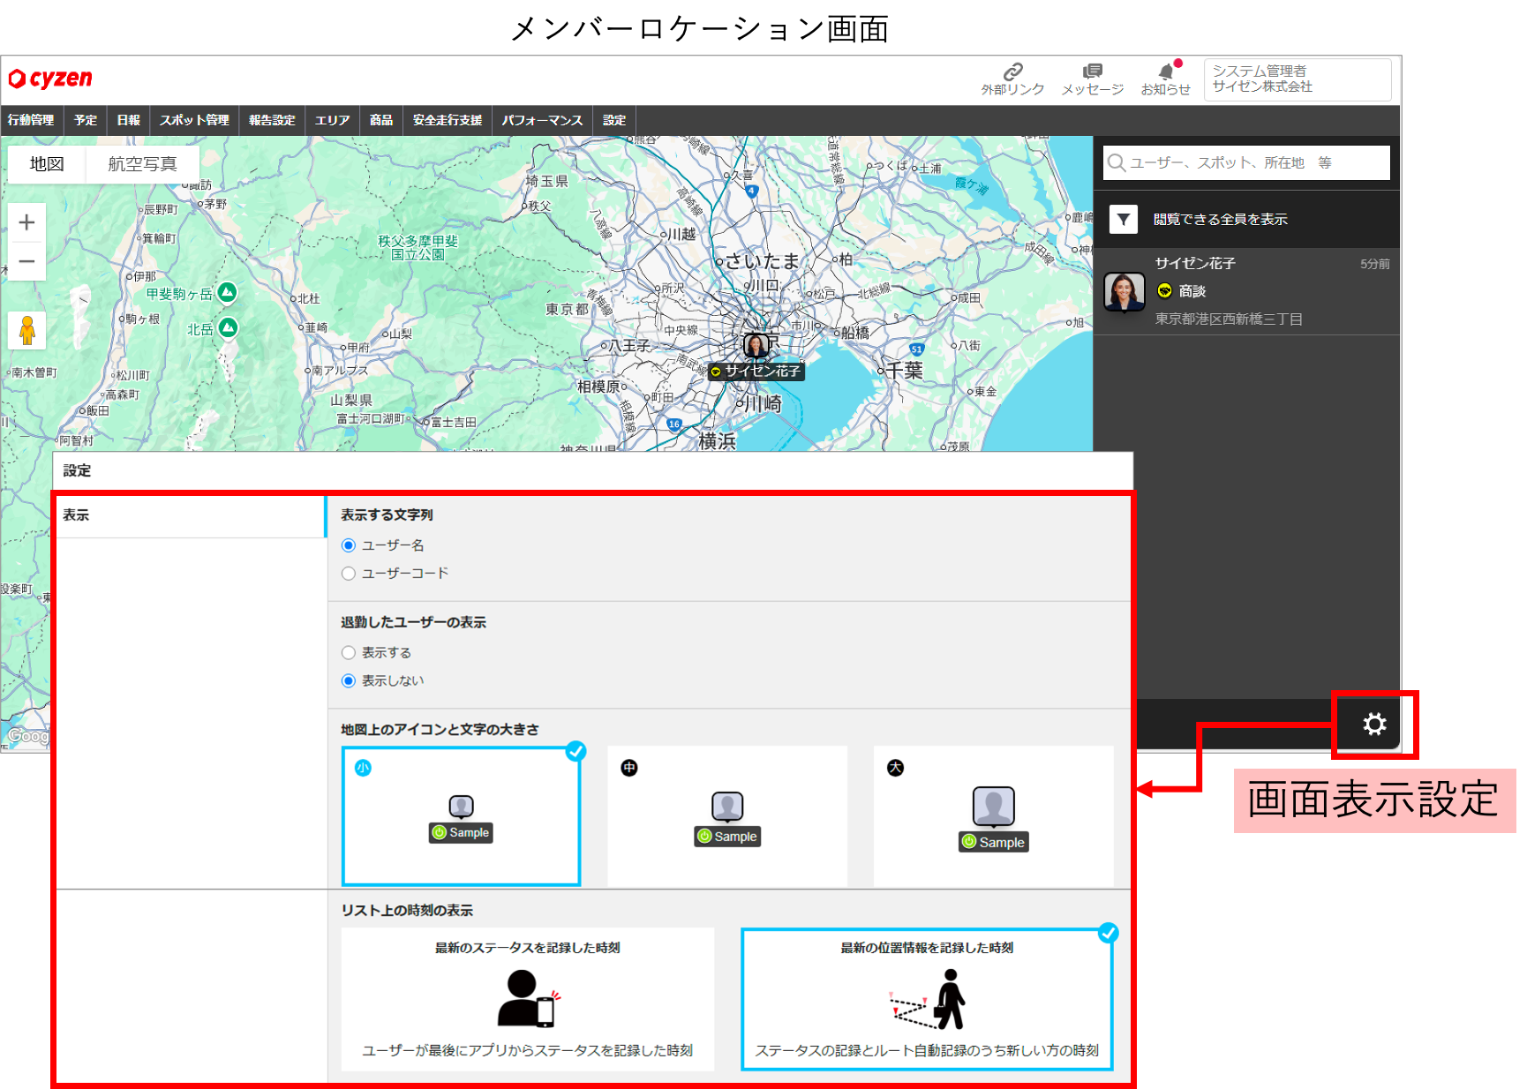Zoom out the map with minus button
This screenshot has height=1089, width=1527.
point(26,261)
